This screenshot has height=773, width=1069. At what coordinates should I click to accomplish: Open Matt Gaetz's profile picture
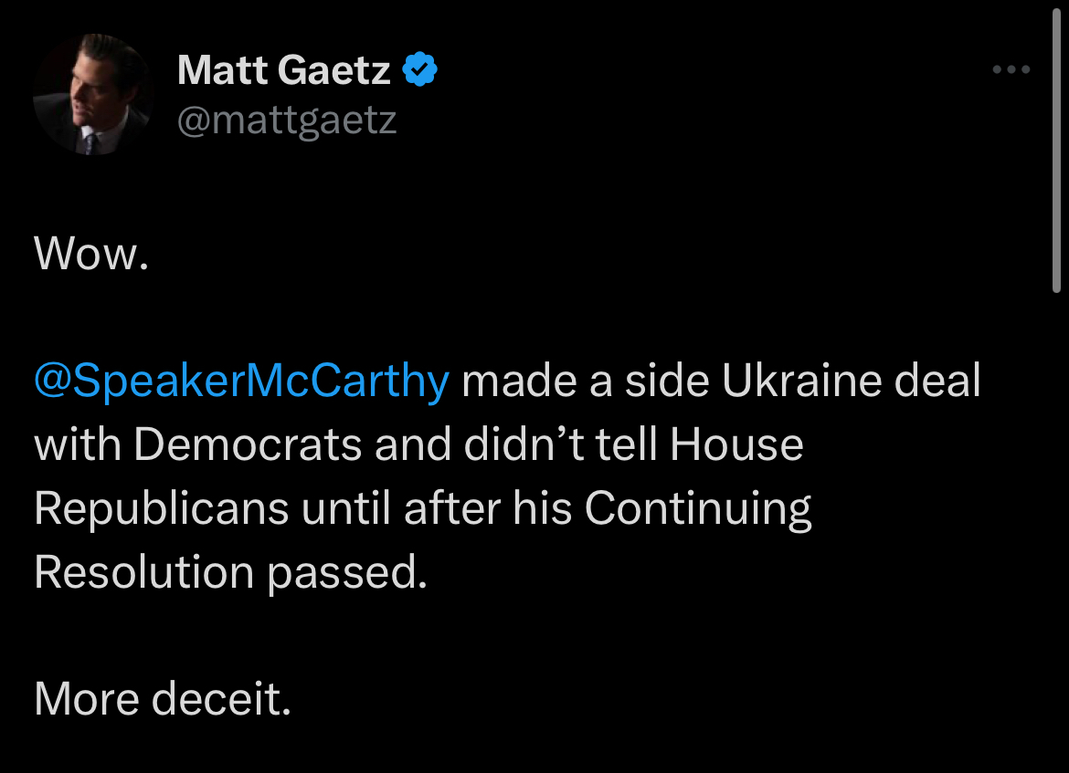pos(91,94)
